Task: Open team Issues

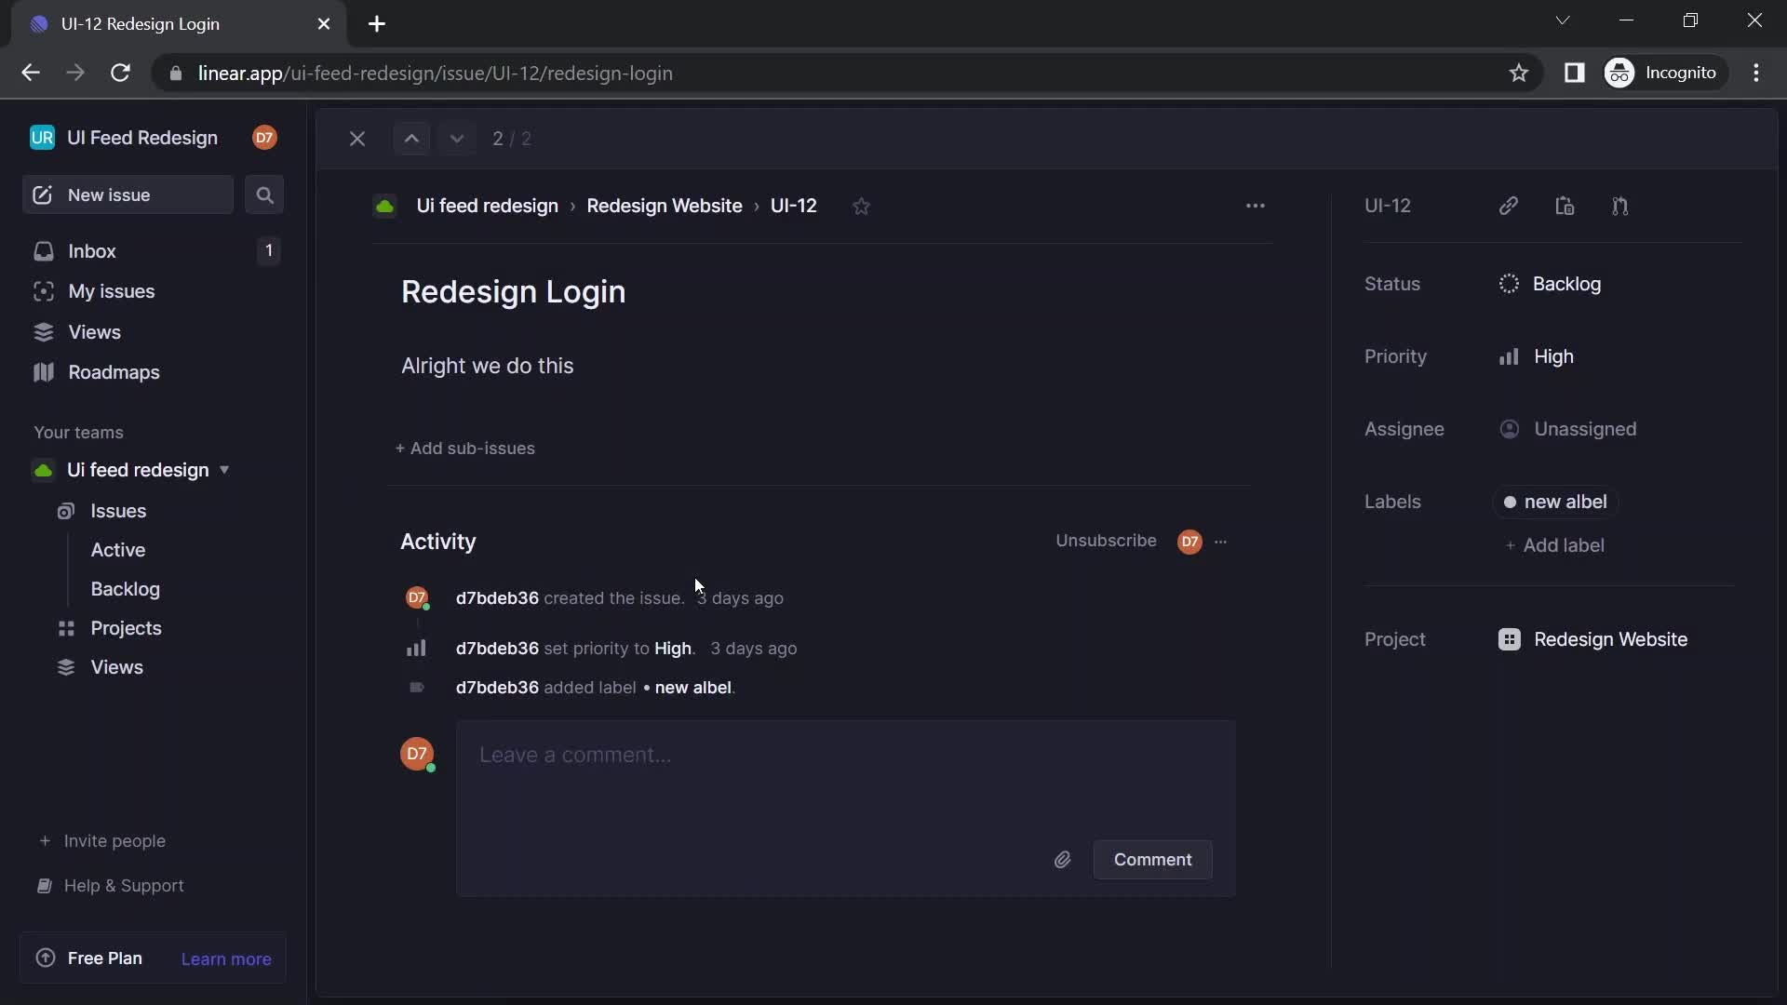Action: pos(118,511)
